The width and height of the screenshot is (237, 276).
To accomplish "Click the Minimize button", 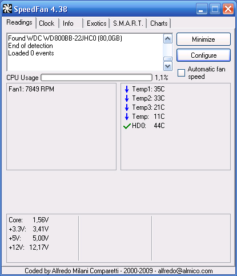I will click(x=203, y=39).
